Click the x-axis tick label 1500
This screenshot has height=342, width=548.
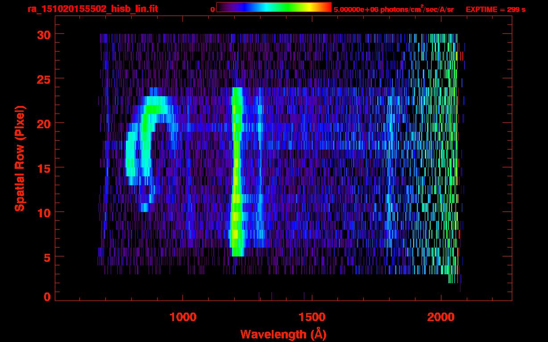coord(311,317)
